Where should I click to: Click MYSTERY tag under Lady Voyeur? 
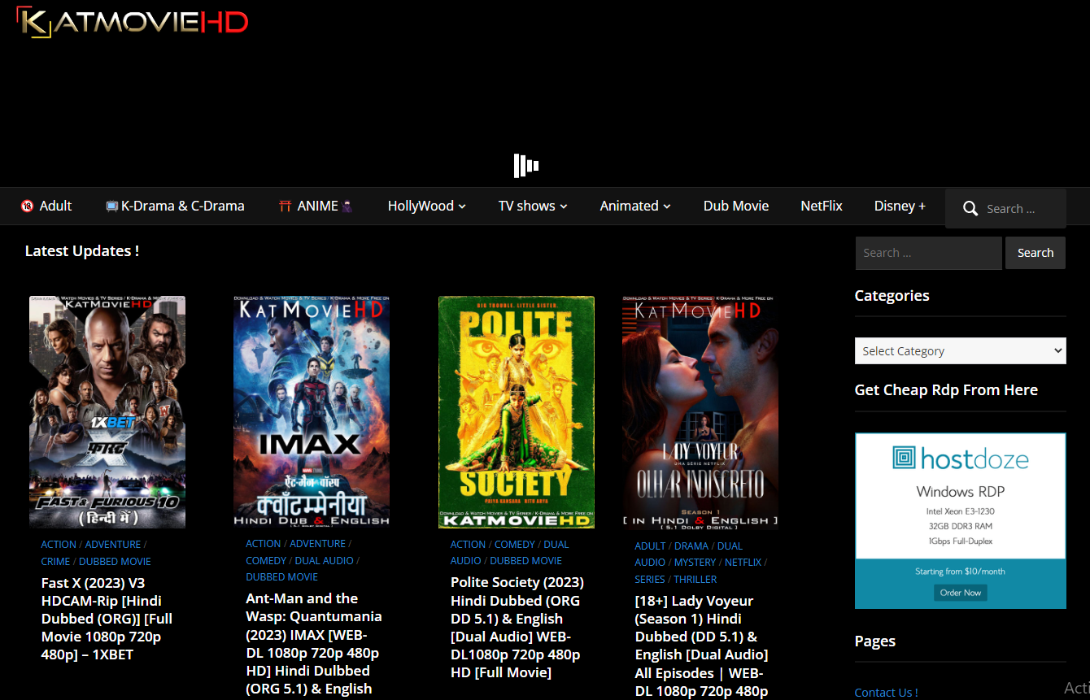(x=695, y=563)
